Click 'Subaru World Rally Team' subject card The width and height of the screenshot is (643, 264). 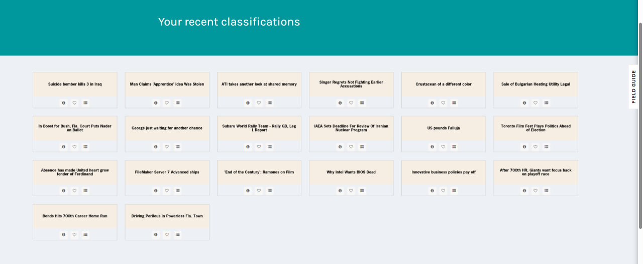pyautogui.click(x=259, y=128)
